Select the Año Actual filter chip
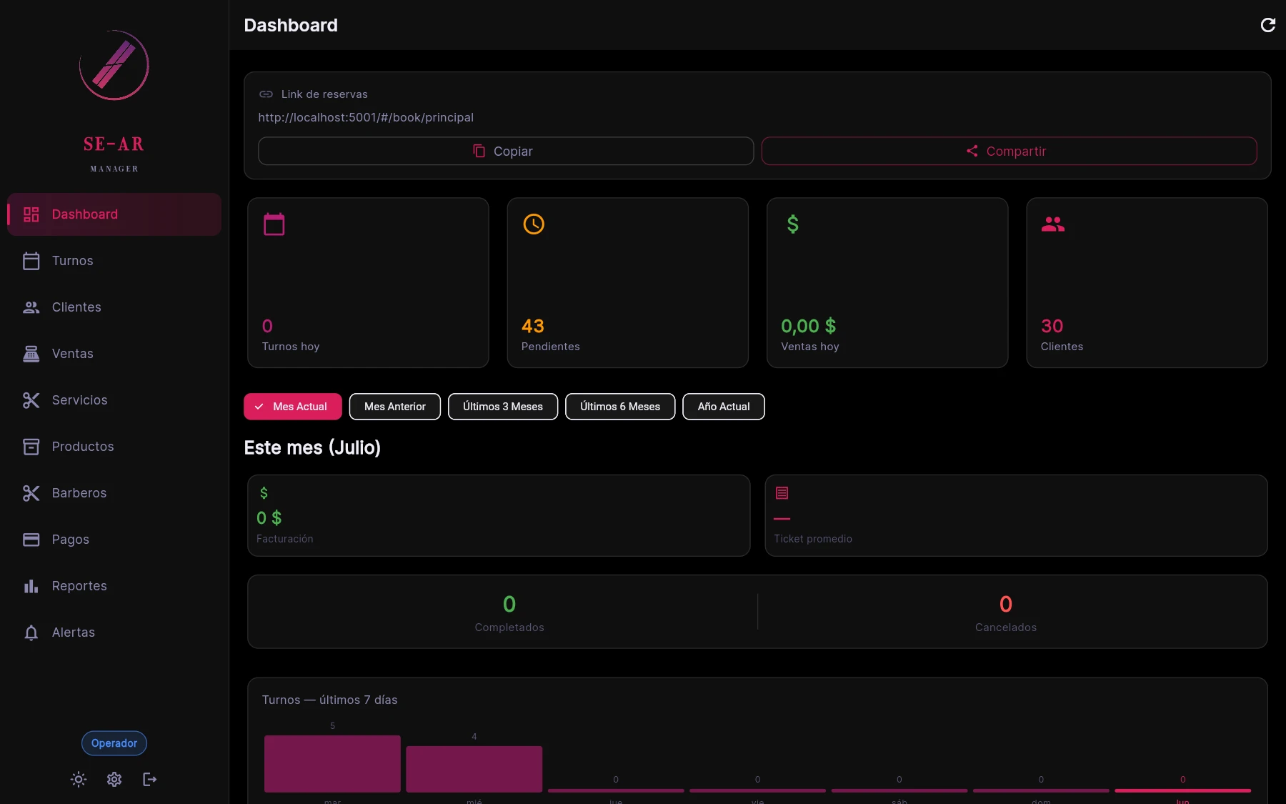This screenshot has width=1286, height=804. [724, 407]
